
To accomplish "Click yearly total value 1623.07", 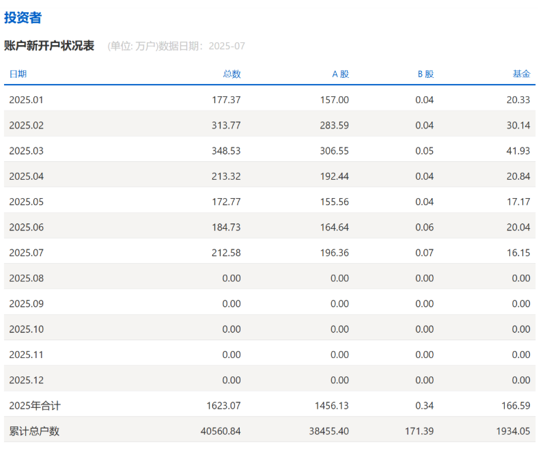I will (223, 406).
